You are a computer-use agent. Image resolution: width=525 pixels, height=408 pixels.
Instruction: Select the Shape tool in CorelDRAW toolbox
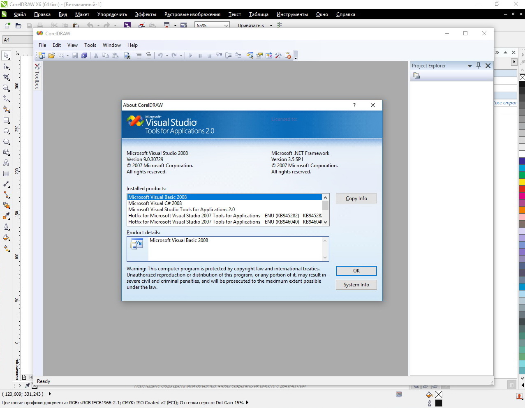(6, 67)
